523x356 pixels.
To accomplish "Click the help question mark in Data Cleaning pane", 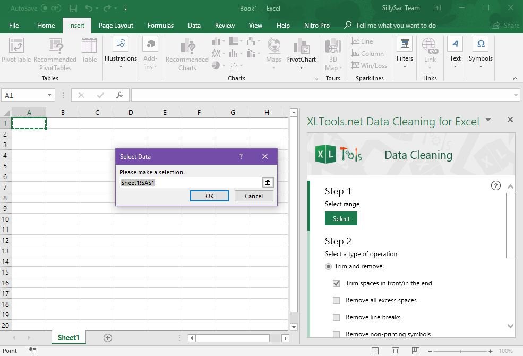I will point(495,185).
